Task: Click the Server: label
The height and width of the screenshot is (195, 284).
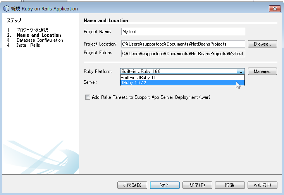Action: click(x=90, y=82)
